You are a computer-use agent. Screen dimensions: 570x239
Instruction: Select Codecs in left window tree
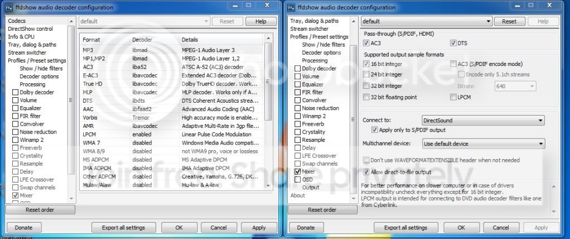[17, 21]
